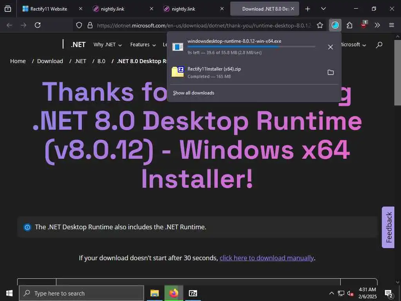The height and width of the screenshot is (301, 401).
Task: Click the blue info icon in notice
Action: pos(27,227)
